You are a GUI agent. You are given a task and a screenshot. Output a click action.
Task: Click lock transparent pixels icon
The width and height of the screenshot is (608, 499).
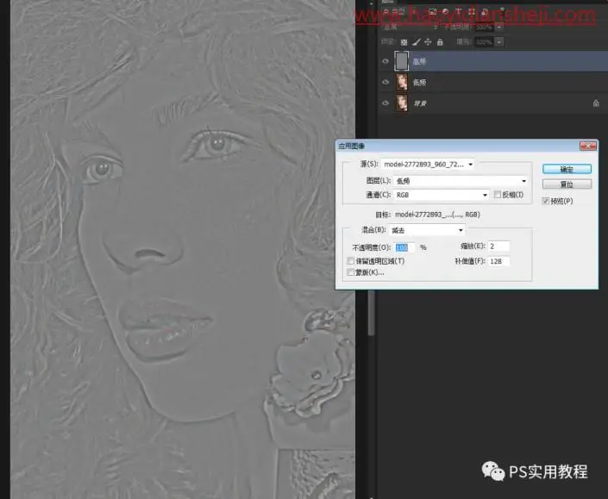404,42
